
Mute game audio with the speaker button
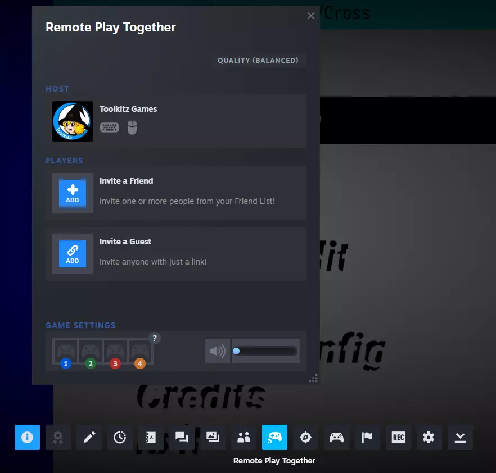pyautogui.click(x=218, y=351)
